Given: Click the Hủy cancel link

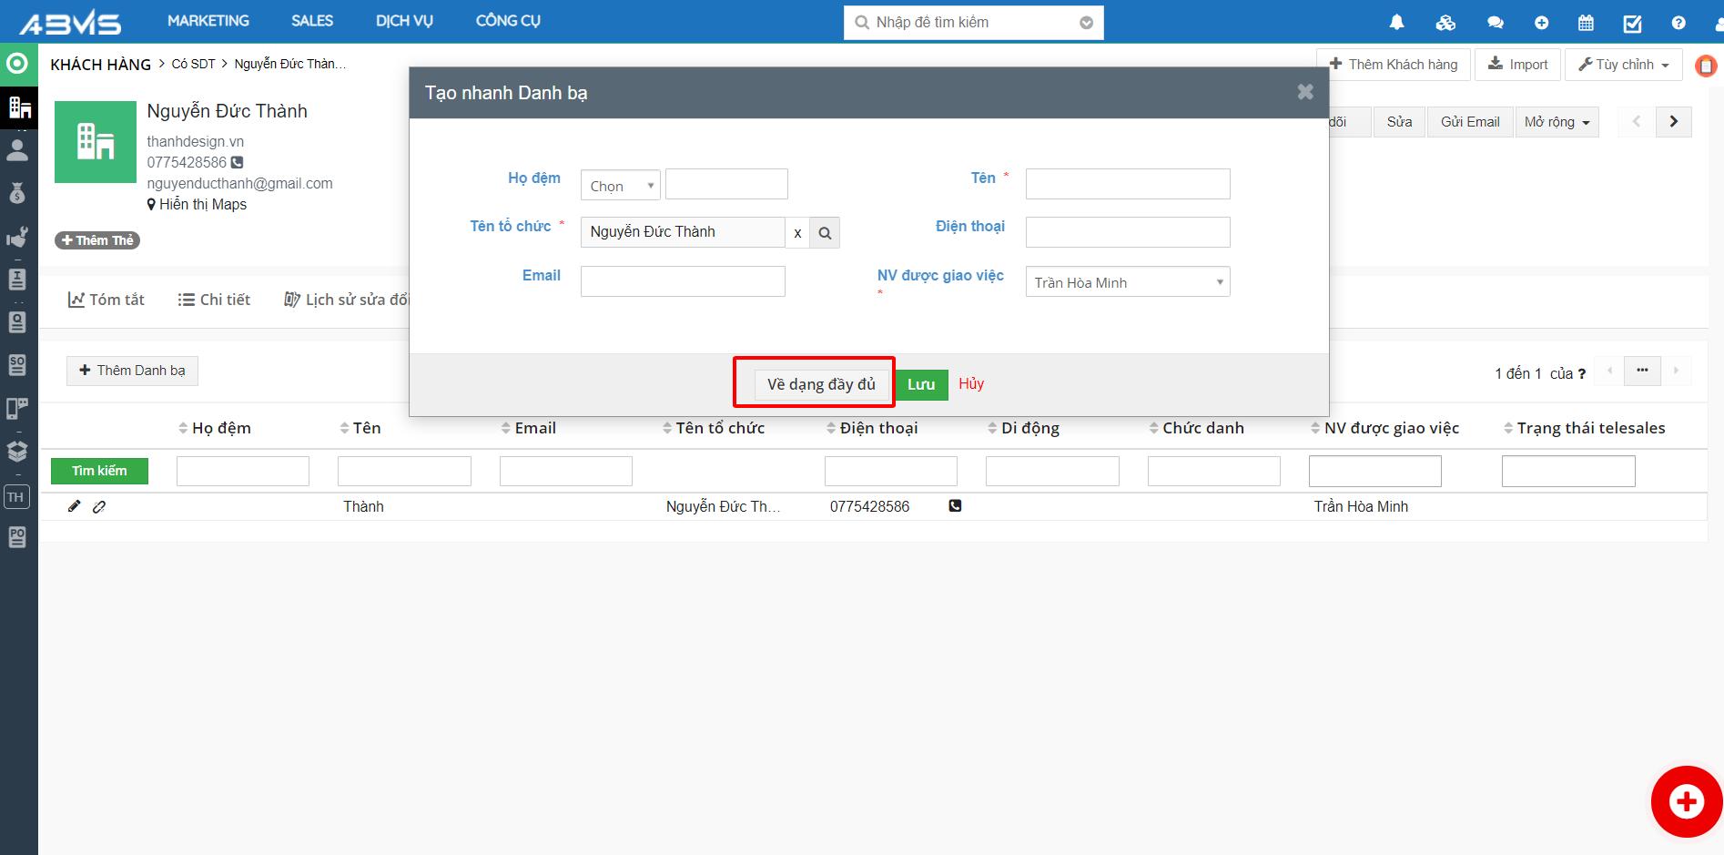Looking at the screenshot, I should tap(971, 383).
